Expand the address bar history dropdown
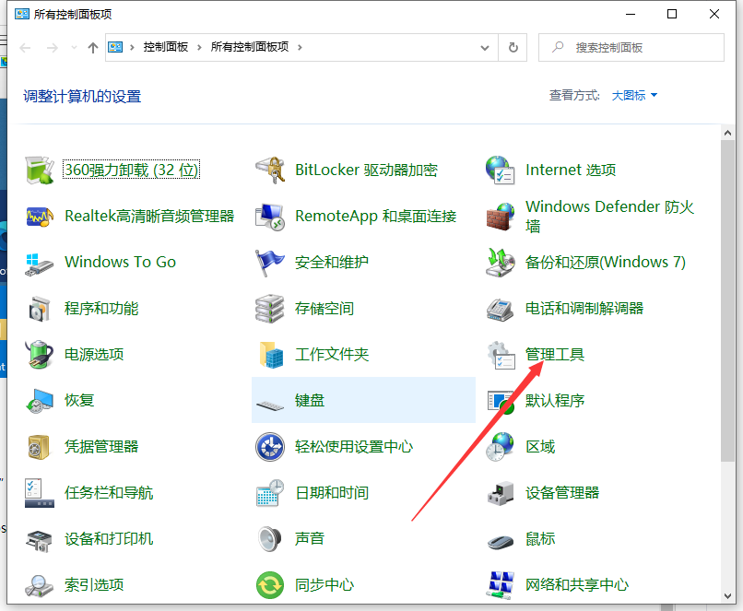 coord(483,48)
